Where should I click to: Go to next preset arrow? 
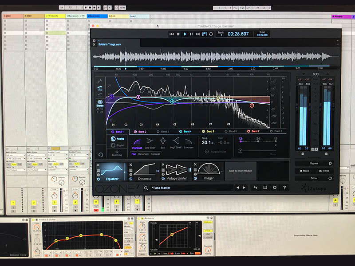[x=244, y=188]
